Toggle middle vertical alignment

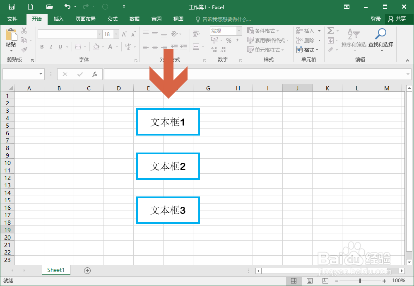(x=155, y=34)
